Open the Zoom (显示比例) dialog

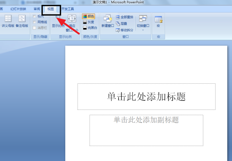point(58,21)
